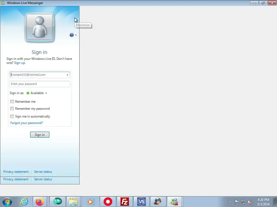Expand the arrow beside the help icon

[76, 35]
